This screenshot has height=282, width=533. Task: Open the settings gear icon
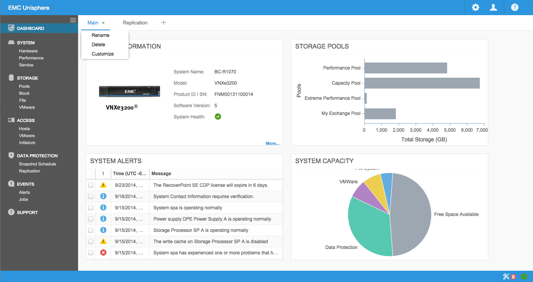click(x=475, y=7)
